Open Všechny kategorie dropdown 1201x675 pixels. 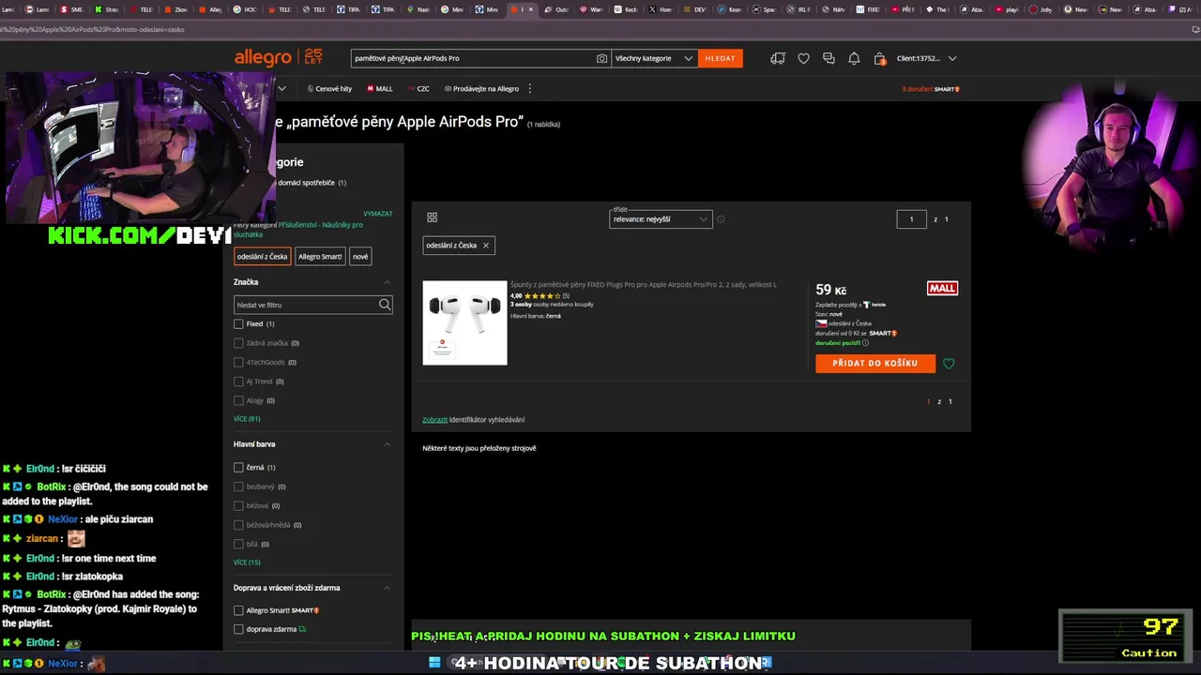pos(654,58)
